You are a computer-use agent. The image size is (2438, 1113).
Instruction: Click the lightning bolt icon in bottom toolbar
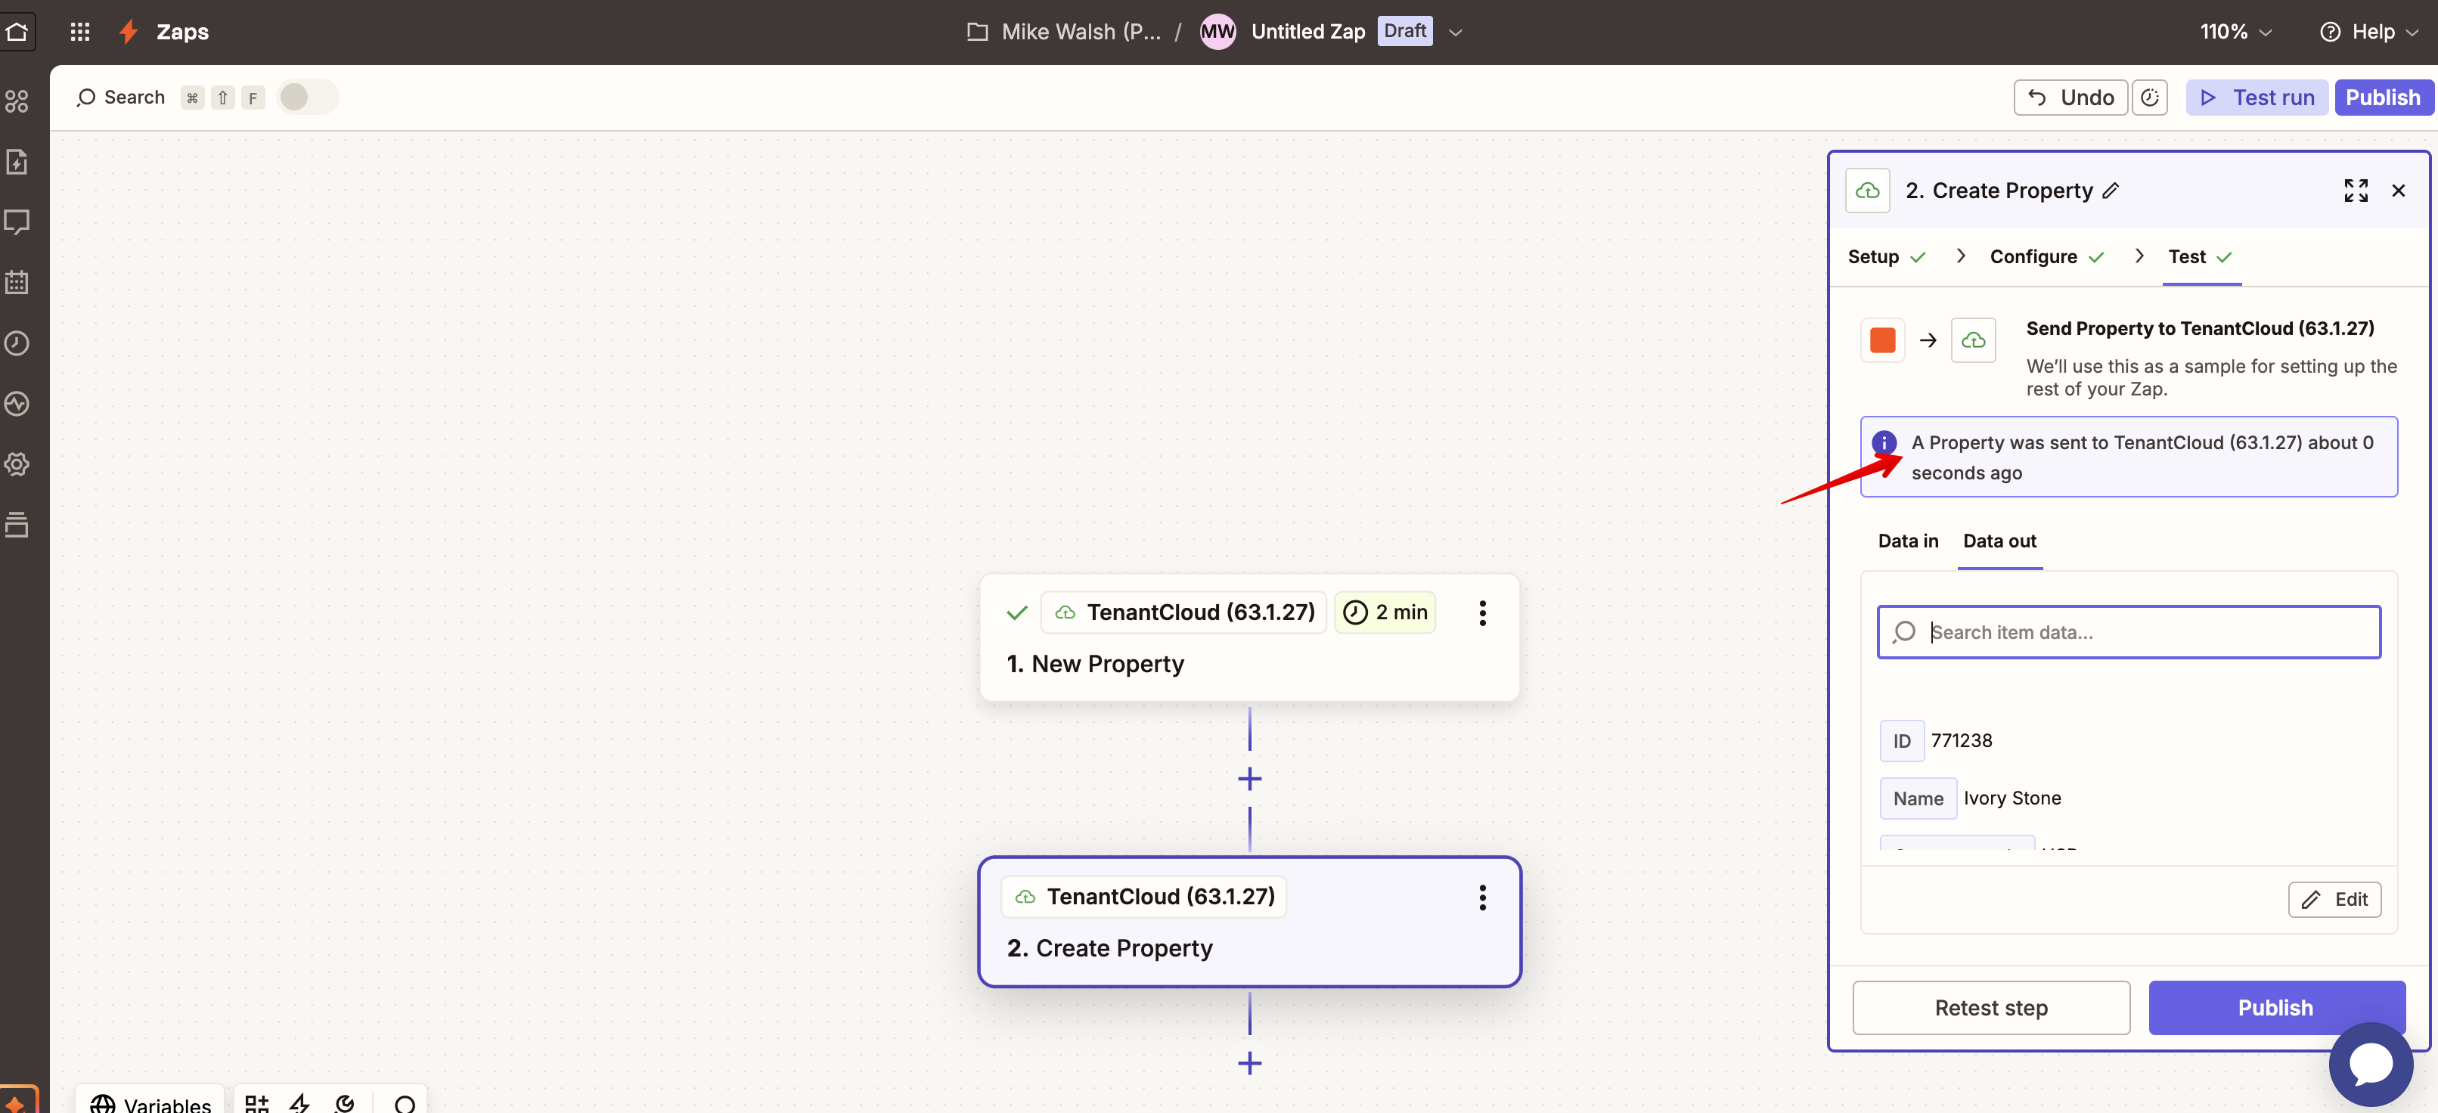(x=300, y=1102)
